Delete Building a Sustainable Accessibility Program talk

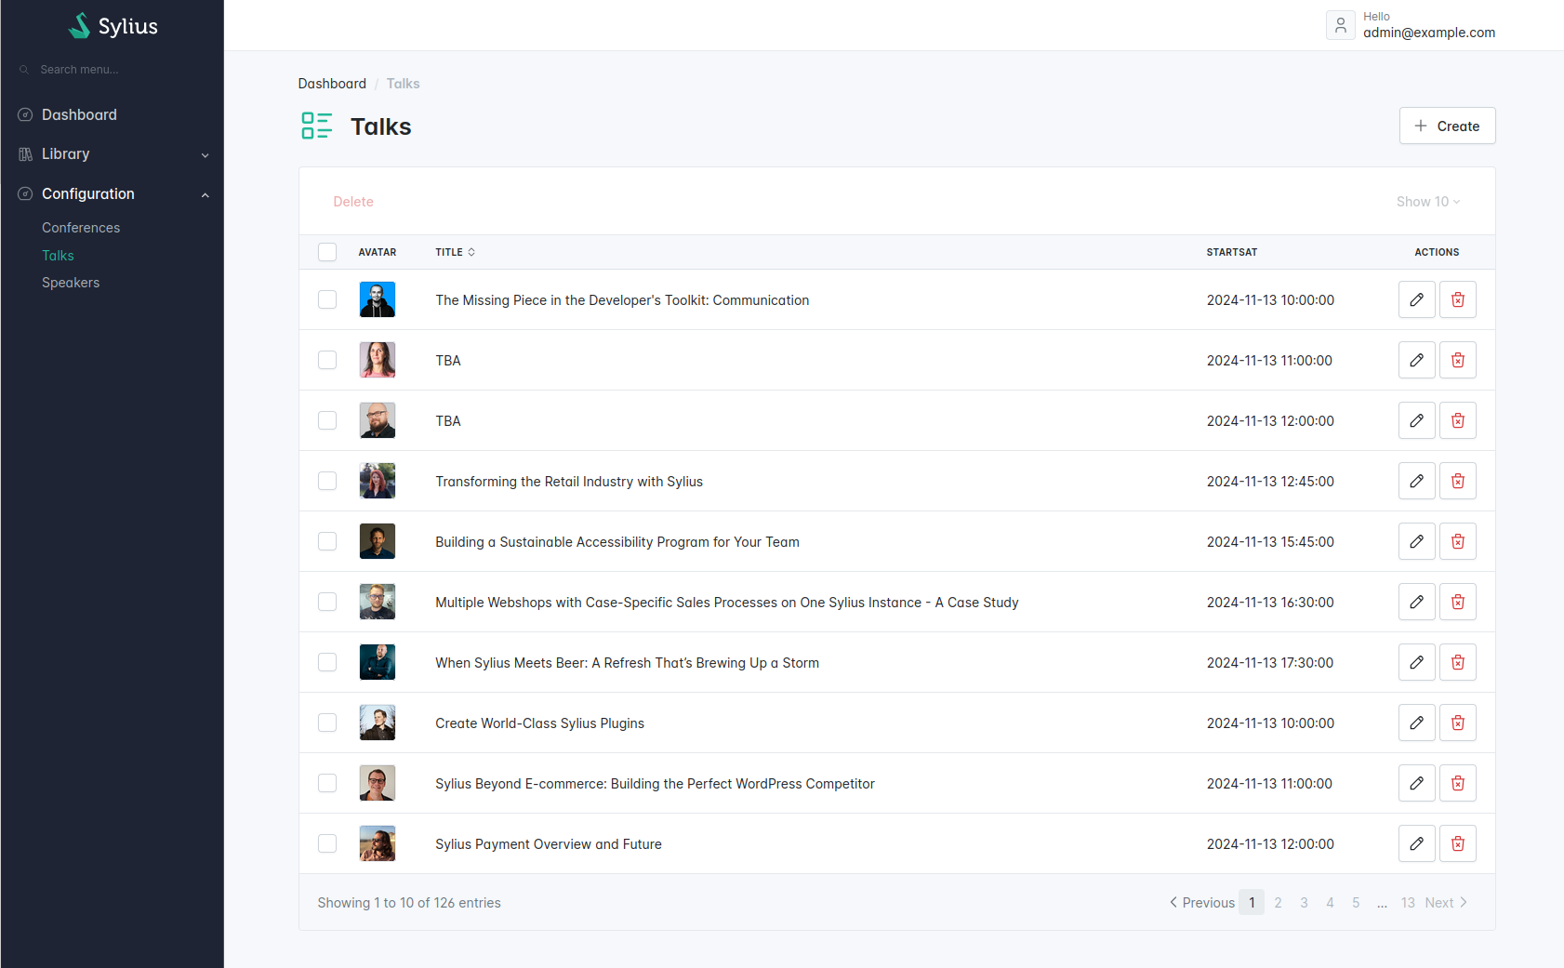(x=1457, y=541)
